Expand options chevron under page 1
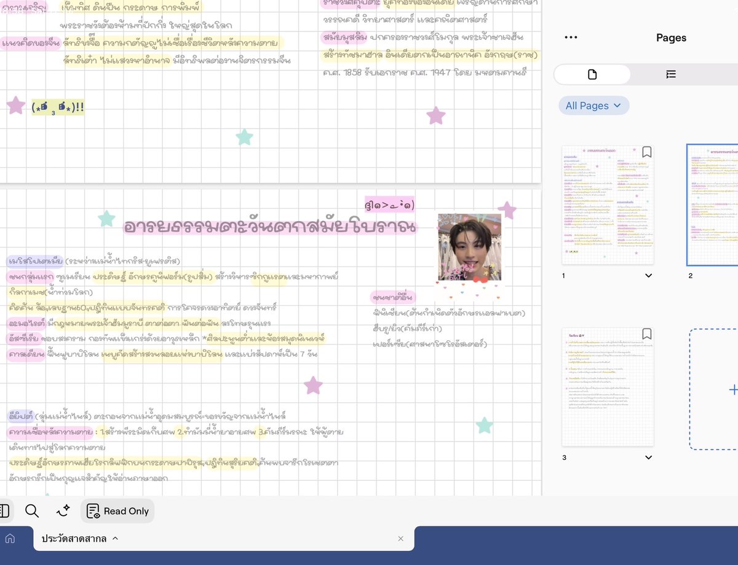 coord(648,276)
